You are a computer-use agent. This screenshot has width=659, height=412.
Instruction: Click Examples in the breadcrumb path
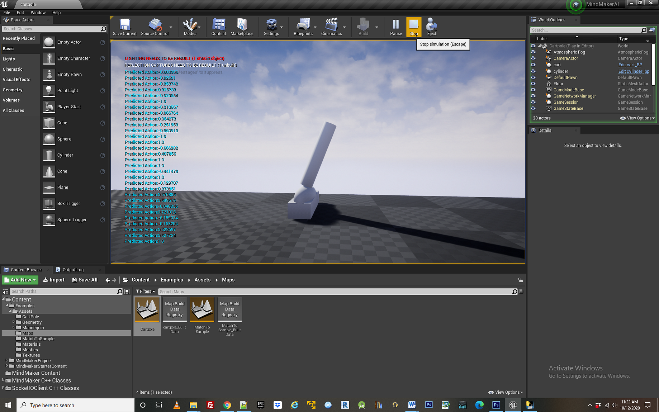172,280
